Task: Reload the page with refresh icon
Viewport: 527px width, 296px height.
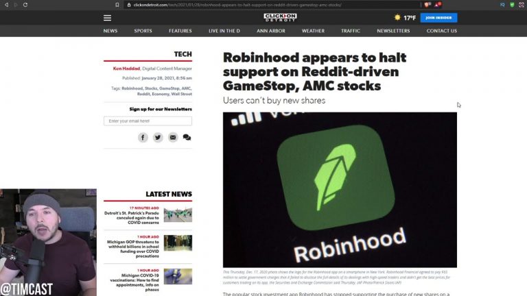Action: [25, 5]
